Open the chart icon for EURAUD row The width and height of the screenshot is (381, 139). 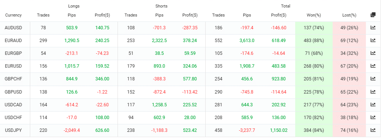click(x=373, y=40)
